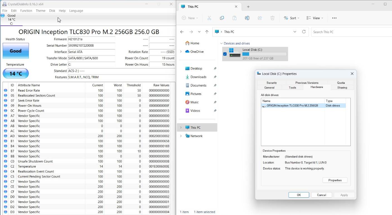Click the status orb for Read Error Rate
The width and height of the screenshot is (392, 215).
tap(6, 90)
